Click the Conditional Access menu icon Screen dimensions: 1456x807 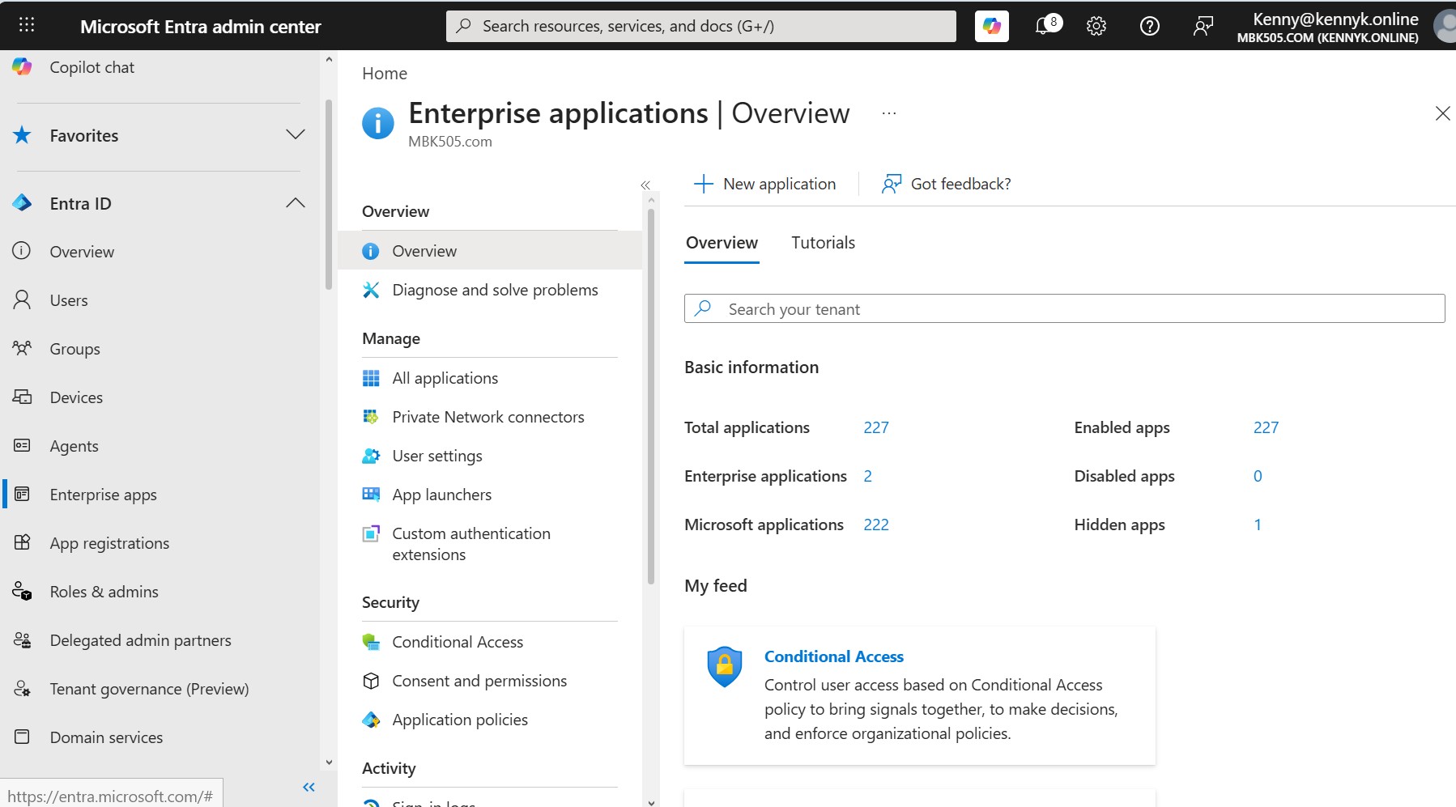[371, 642]
